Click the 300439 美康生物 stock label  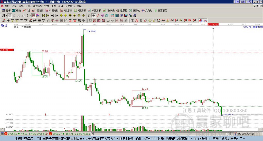253,27
